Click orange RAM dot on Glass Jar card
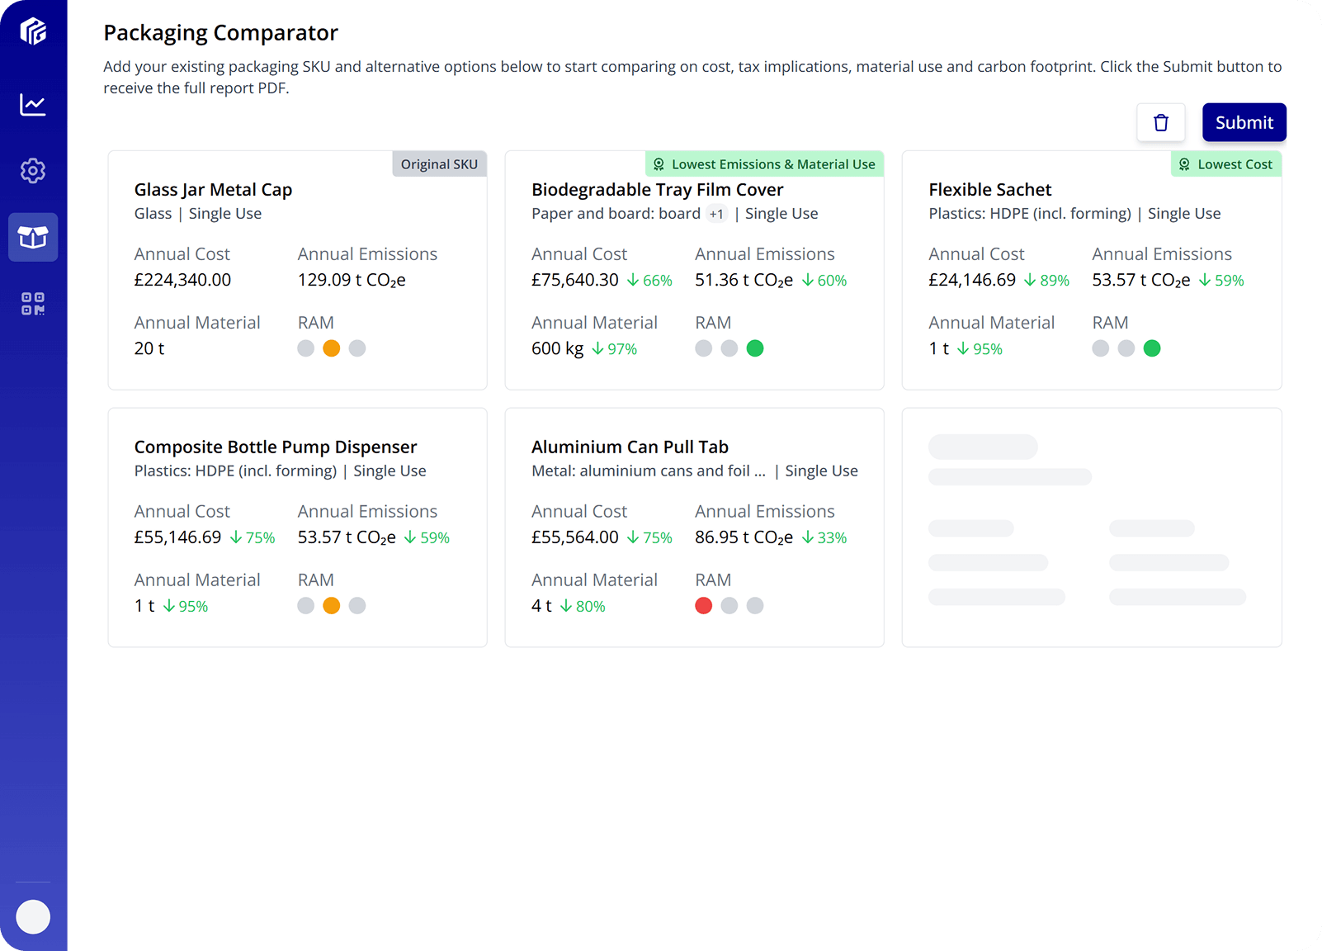 (x=331, y=348)
